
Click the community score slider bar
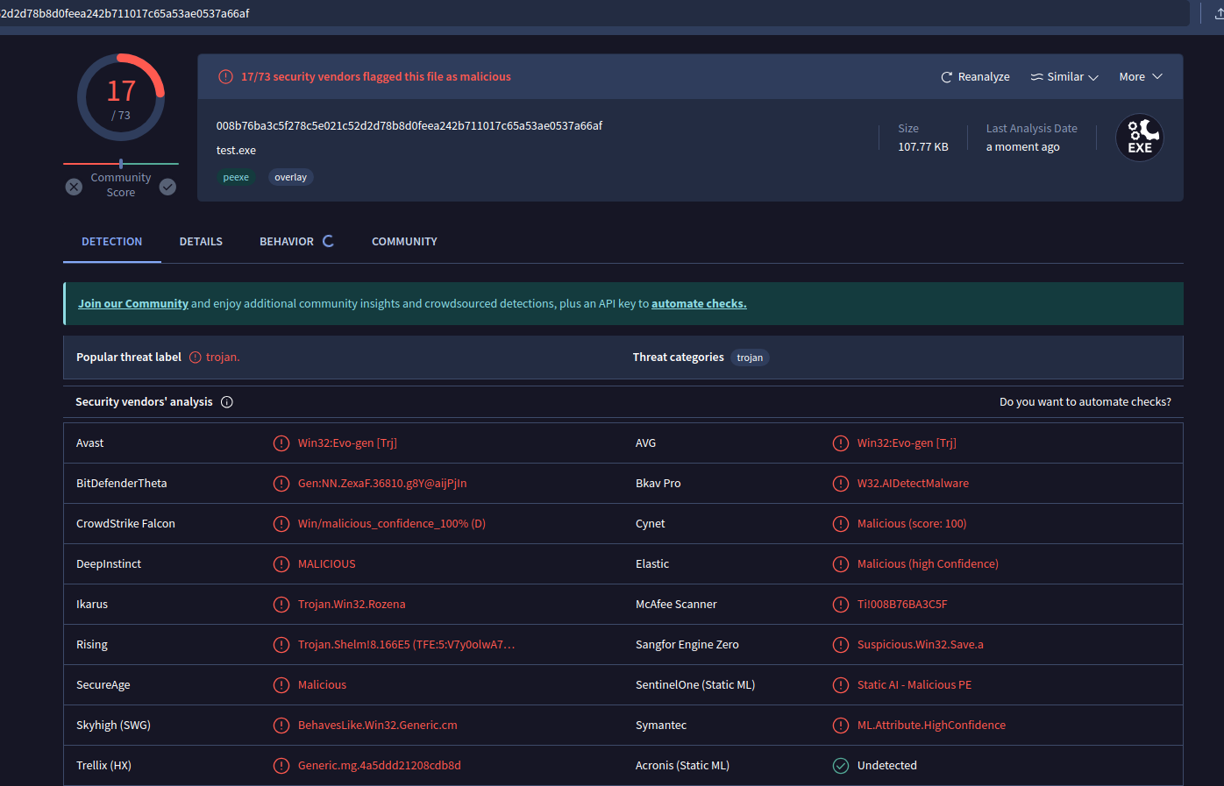[121, 164]
